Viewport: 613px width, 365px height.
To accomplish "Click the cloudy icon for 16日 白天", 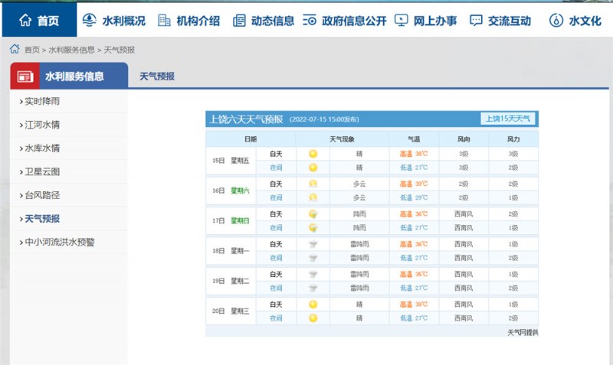I will pyautogui.click(x=313, y=184).
